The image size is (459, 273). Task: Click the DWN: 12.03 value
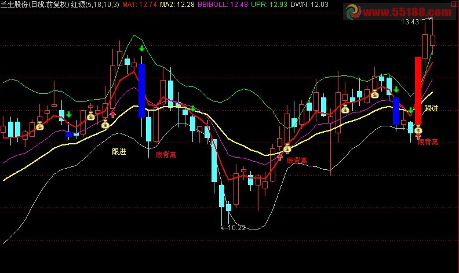click(309, 5)
